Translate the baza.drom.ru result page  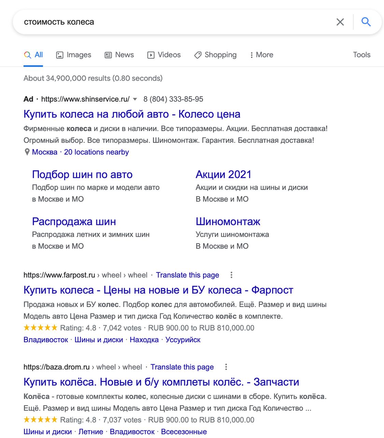(x=182, y=367)
